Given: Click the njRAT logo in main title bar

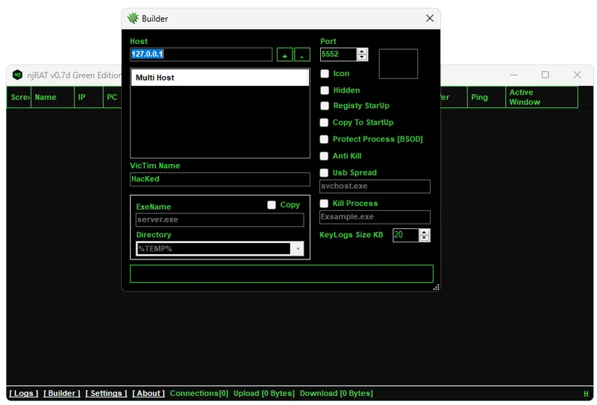Looking at the screenshot, I should 17,75.
